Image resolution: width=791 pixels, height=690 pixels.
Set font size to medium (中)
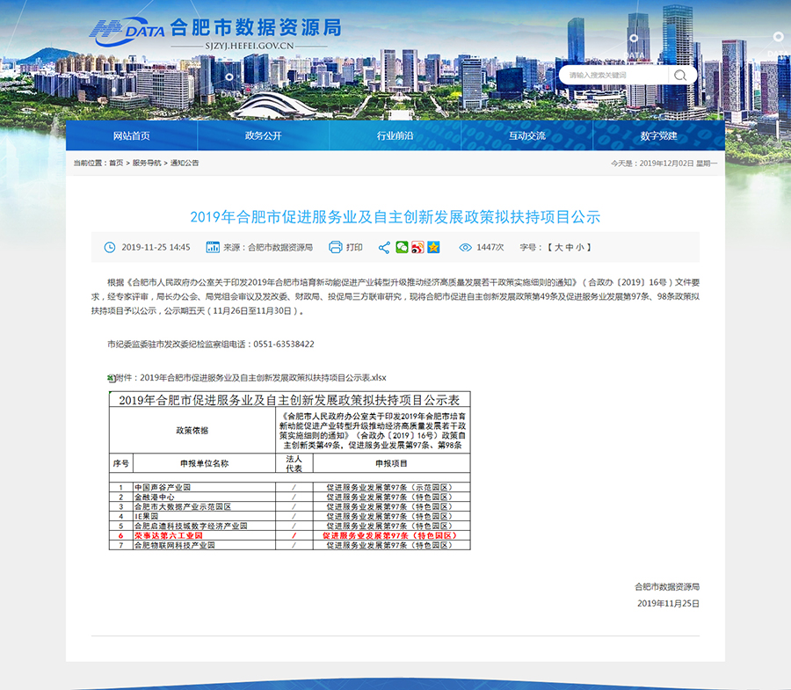coord(570,248)
